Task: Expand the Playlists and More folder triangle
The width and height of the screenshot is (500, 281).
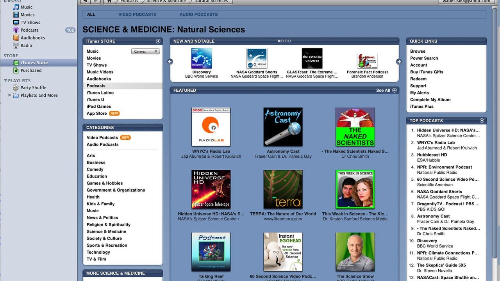Action: tap(10, 95)
